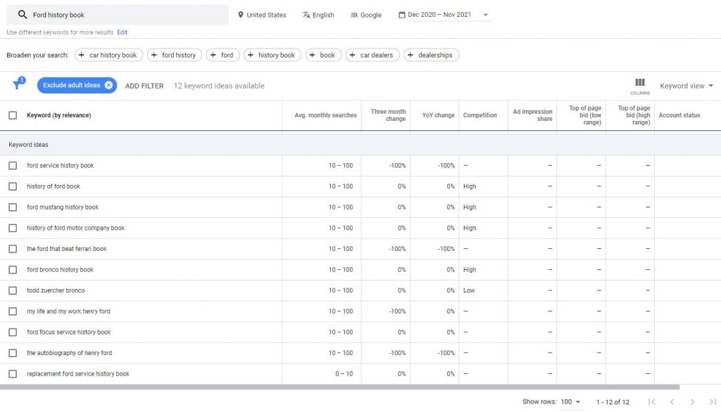Click the calendar icon for date range

(401, 15)
